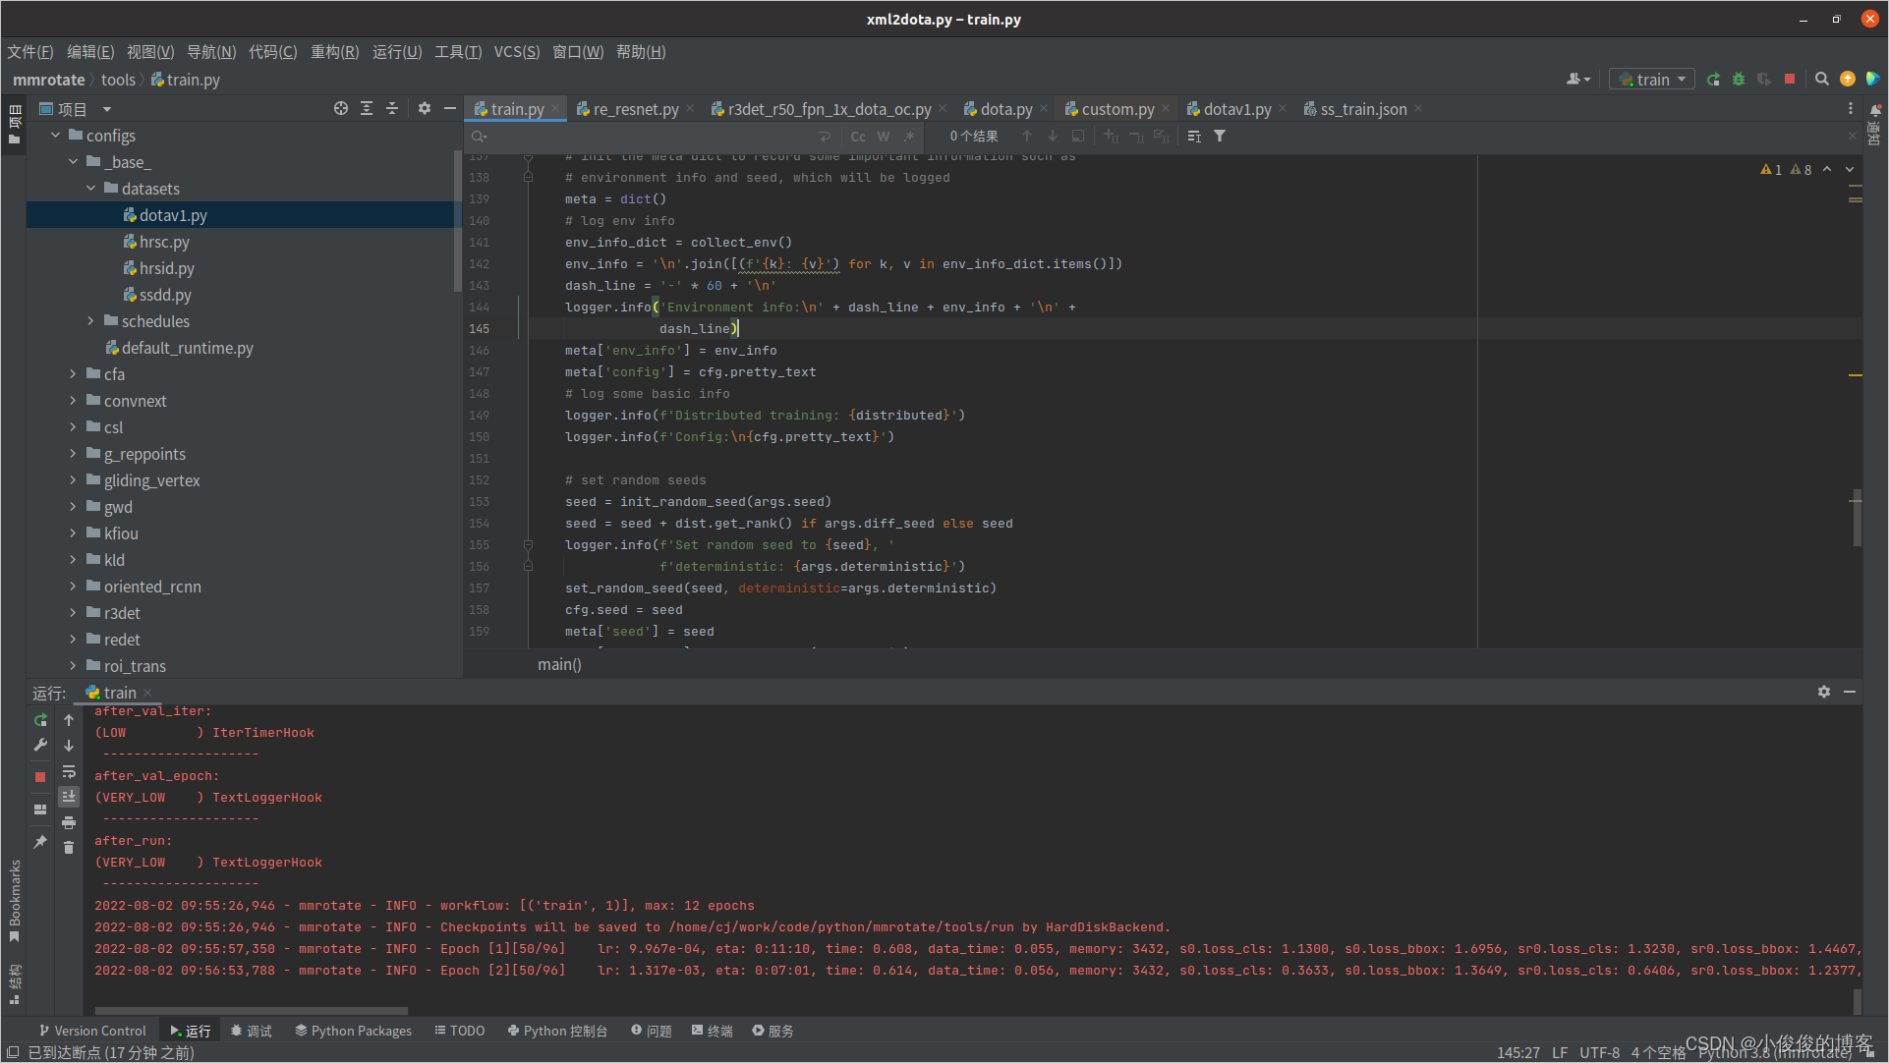Expand the schedules folder
The width and height of the screenshot is (1889, 1063).
coord(91,321)
